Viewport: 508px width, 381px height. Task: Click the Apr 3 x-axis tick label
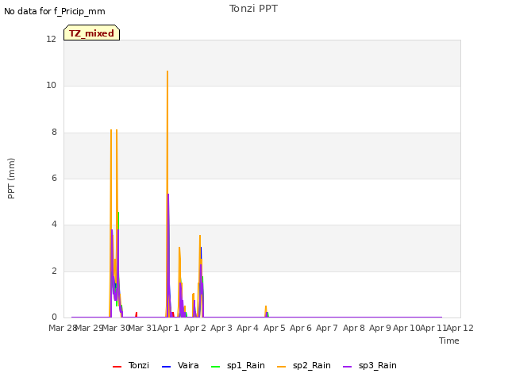pos(221,328)
